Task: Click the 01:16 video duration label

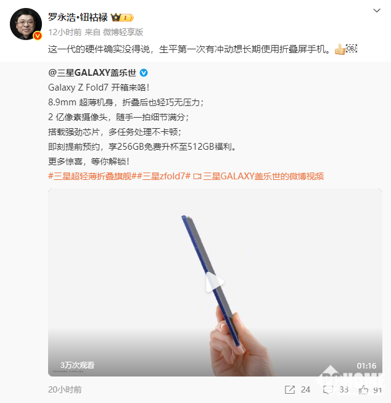Action: (366, 366)
